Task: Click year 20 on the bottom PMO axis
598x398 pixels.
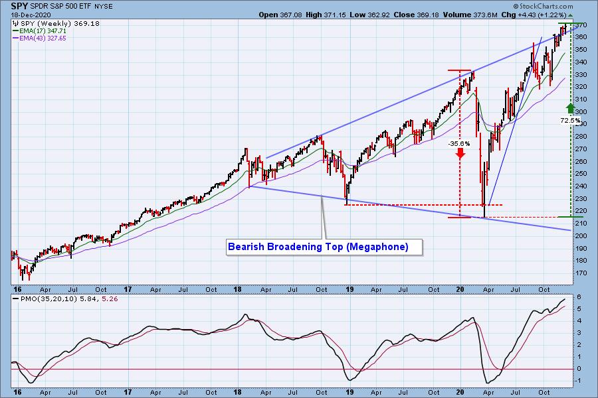Action: coord(460,392)
